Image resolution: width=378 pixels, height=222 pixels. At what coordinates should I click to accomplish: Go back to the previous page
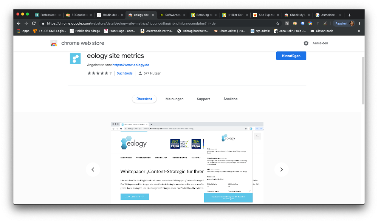pos(19,23)
